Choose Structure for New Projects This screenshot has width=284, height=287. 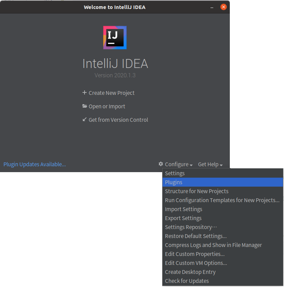223,191
